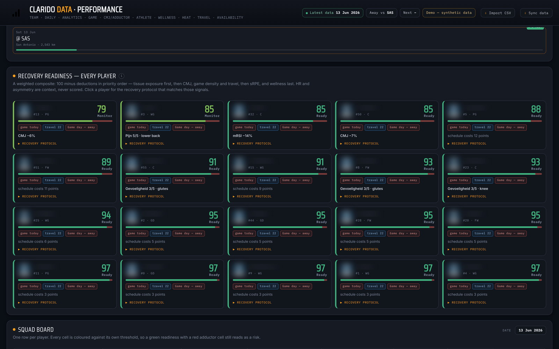Click the avatar of player #2 GD
Screen dimensions: 559x349
click(132, 217)
